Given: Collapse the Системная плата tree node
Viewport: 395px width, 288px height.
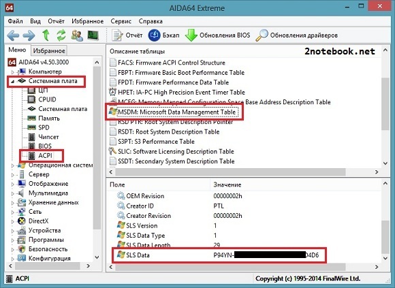Looking at the screenshot, I should coord(12,81).
